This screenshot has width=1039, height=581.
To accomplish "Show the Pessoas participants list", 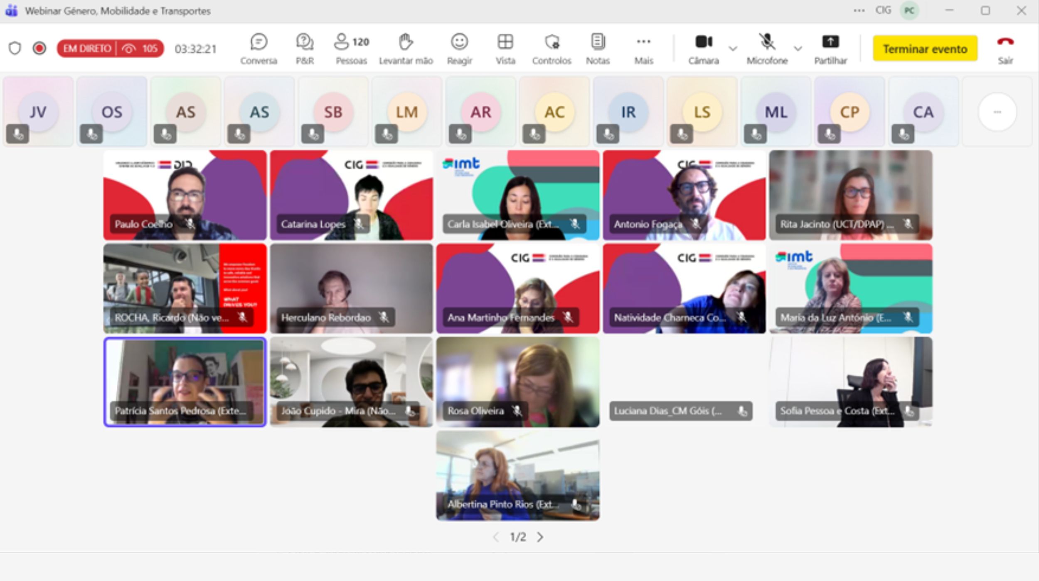I will 351,49.
